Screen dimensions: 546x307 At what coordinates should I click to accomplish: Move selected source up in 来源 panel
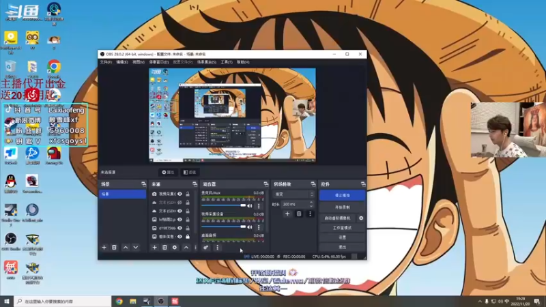pos(186,248)
